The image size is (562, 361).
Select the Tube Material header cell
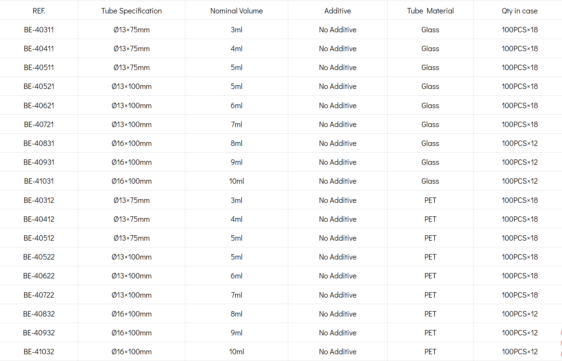tap(430, 11)
